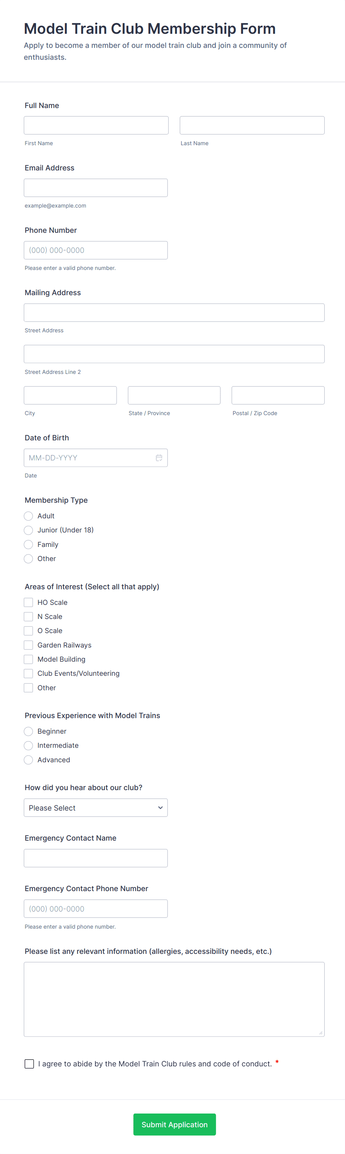This screenshot has width=345, height=1154.
Task: Mark experience level as Intermediate
Action: (x=29, y=745)
